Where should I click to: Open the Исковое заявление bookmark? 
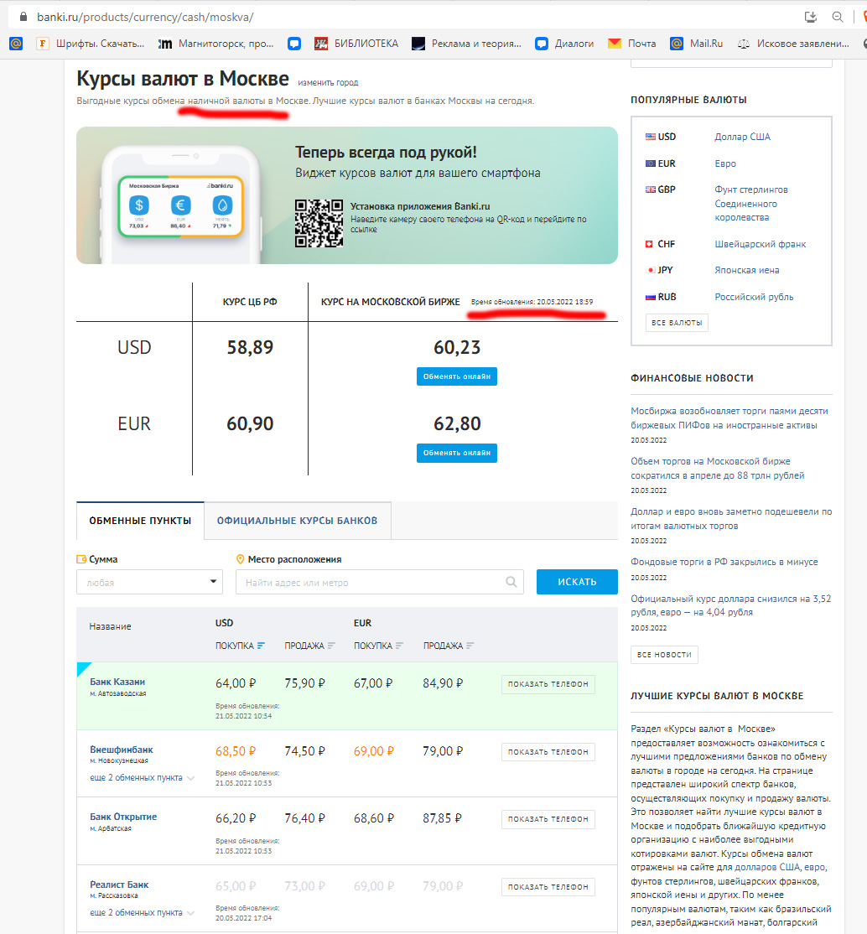click(x=793, y=44)
